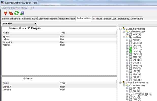This screenshot has height=101, width=157.
Task: Expand the DPM (5) license node
Action: (x=127, y=57)
